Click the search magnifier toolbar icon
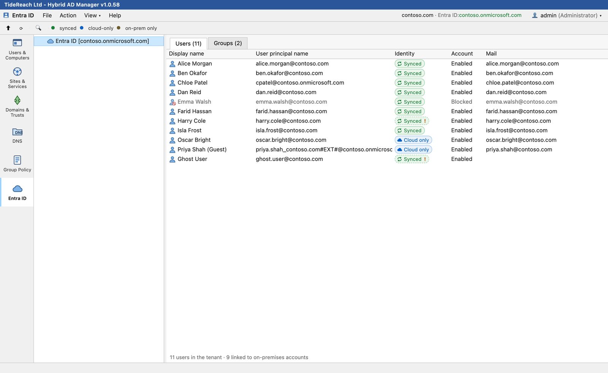 [x=38, y=28]
